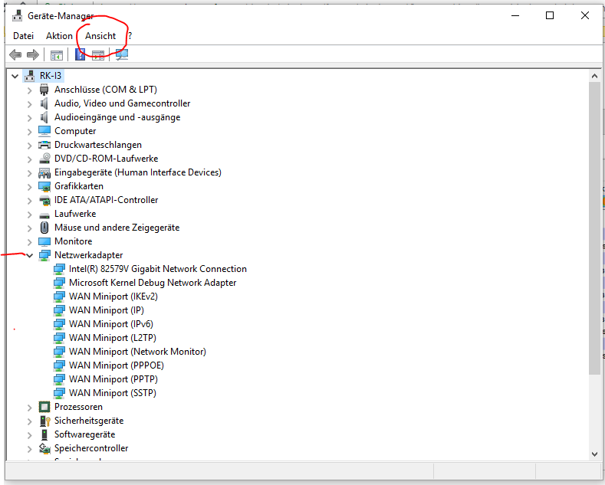Click the Geräte-Manager title bar icon
This screenshot has width=605, height=485.
17,16
